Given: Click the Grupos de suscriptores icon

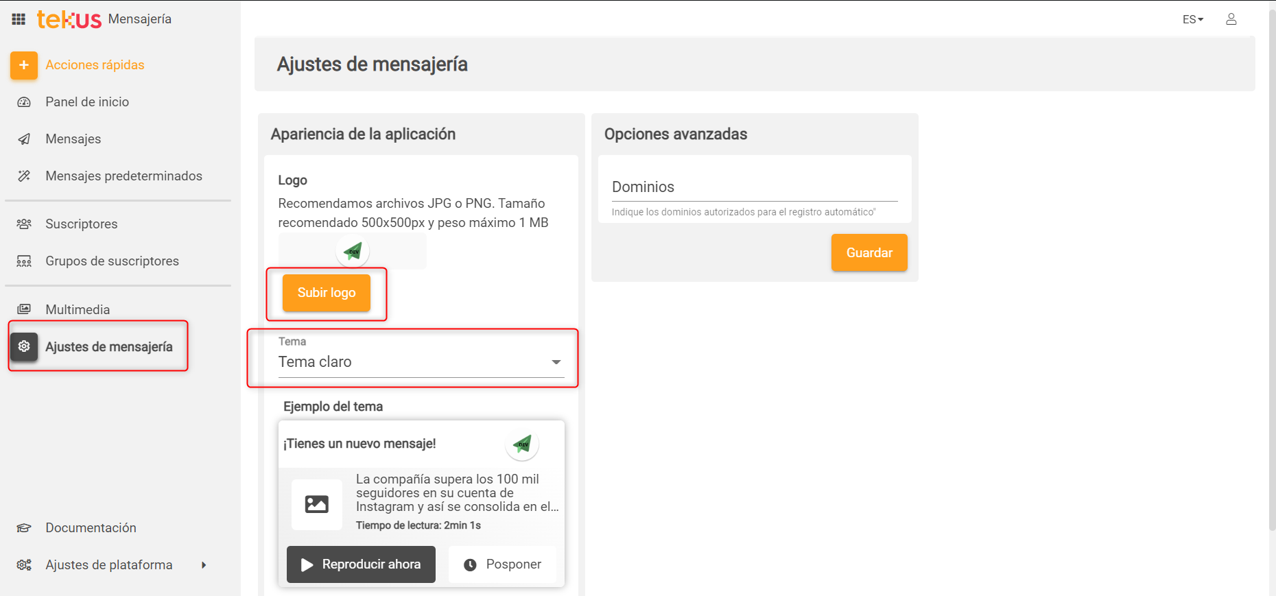Looking at the screenshot, I should click(24, 261).
